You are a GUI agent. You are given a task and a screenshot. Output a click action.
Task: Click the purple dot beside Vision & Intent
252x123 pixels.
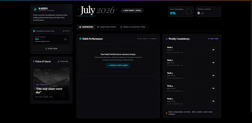tap(34, 61)
